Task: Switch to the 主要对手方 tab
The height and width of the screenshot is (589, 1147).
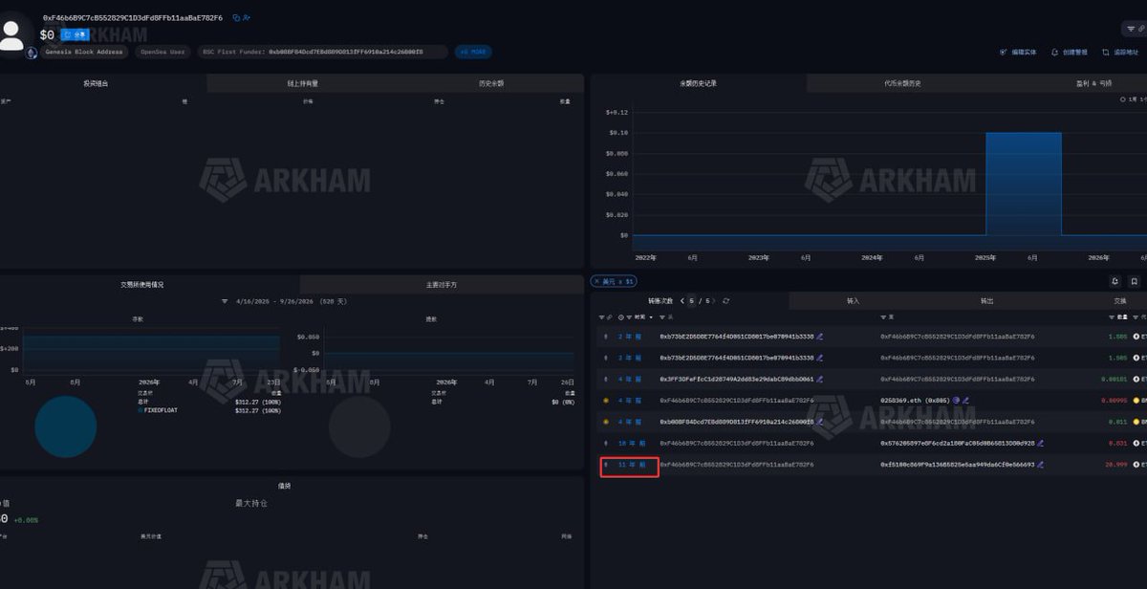Action: click(x=442, y=284)
